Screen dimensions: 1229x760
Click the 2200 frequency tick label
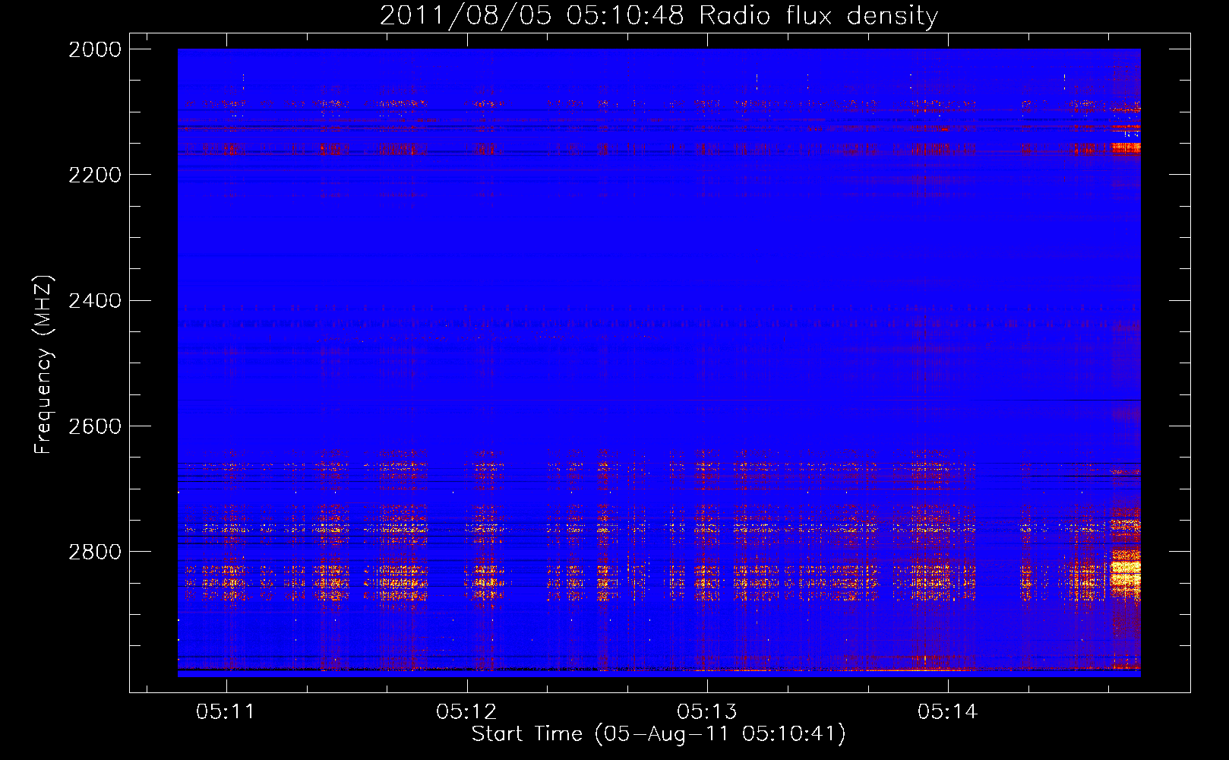click(x=95, y=175)
